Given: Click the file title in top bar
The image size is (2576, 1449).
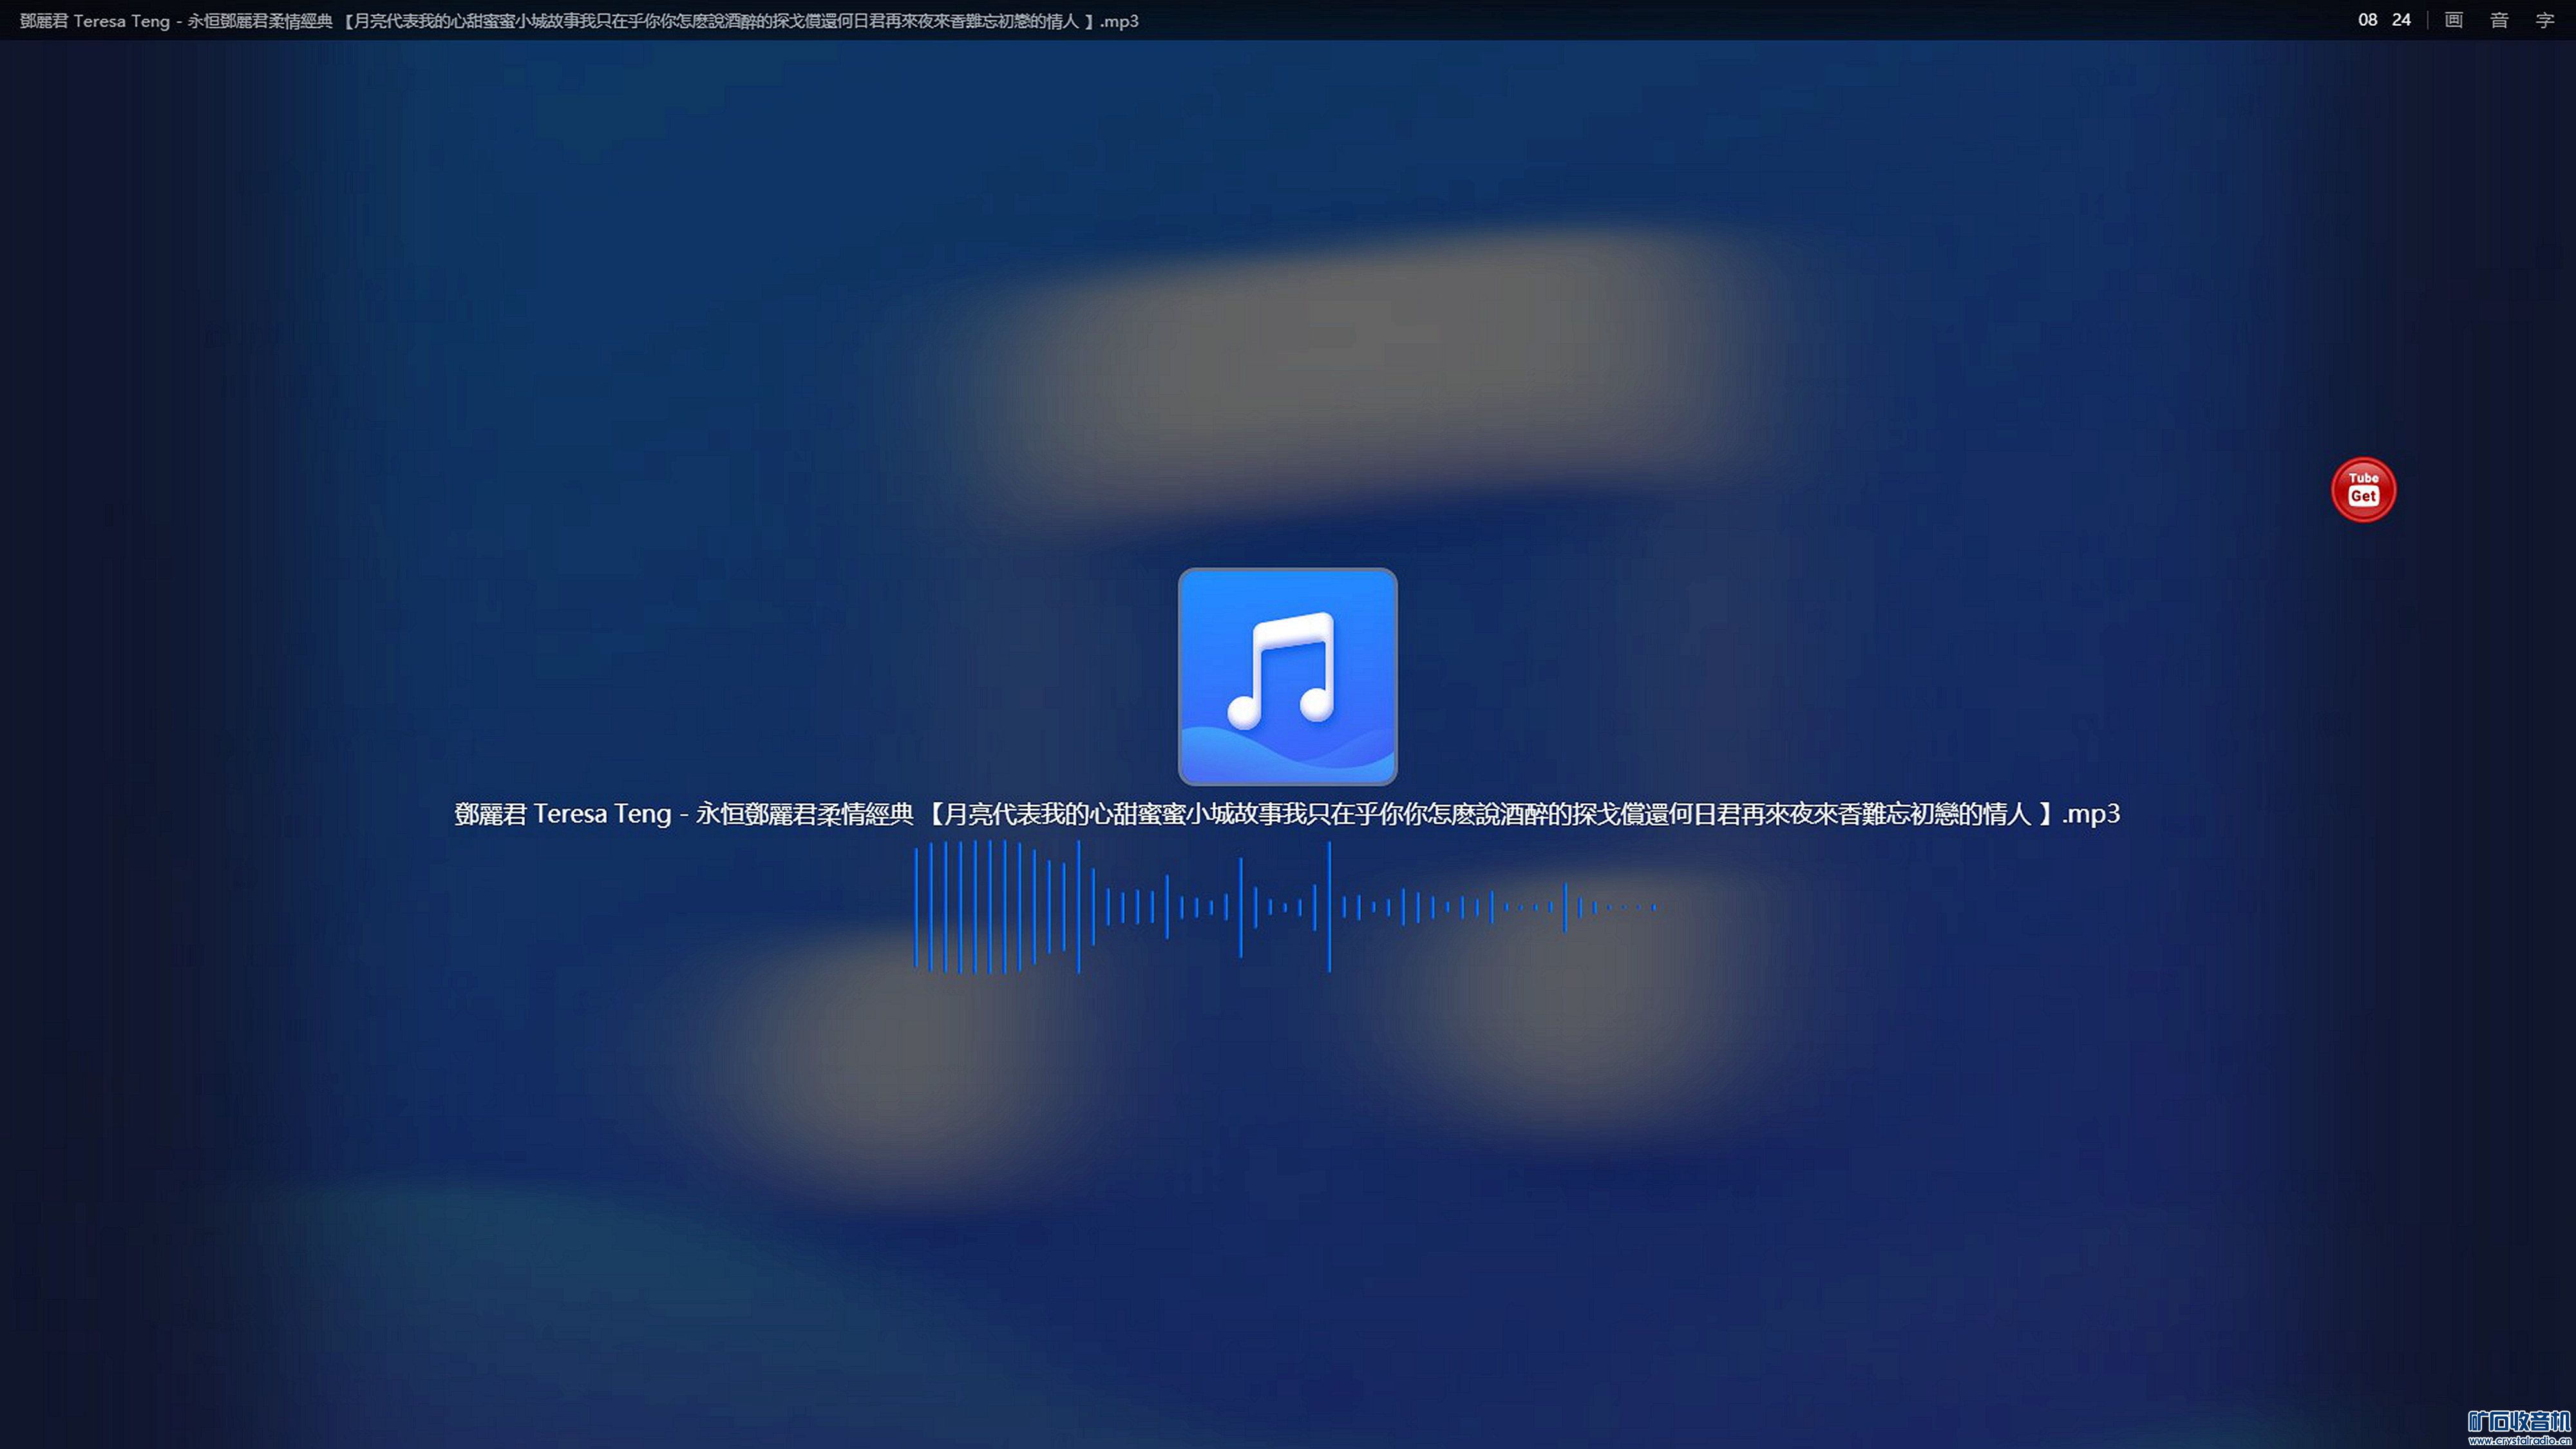Looking at the screenshot, I should point(578,21).
